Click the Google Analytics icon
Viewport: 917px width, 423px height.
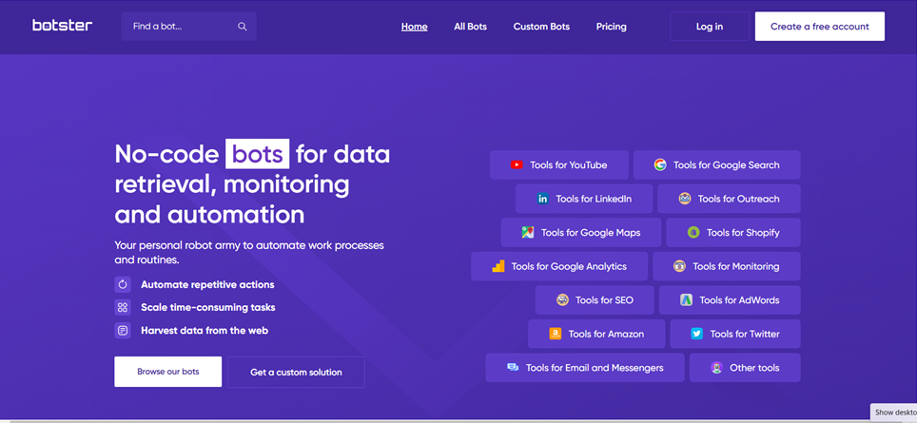coord(498,266)
